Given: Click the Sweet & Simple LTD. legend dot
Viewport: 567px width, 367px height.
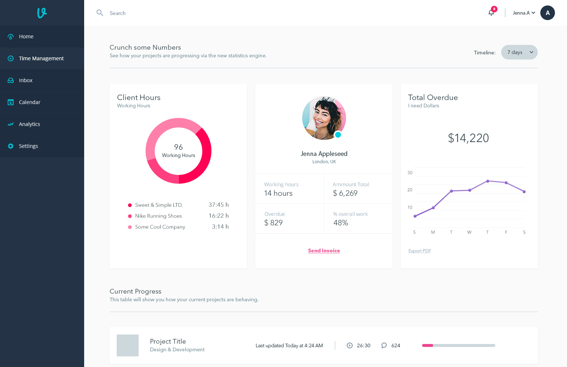Looking at the screenshot, I should point(130,205).
